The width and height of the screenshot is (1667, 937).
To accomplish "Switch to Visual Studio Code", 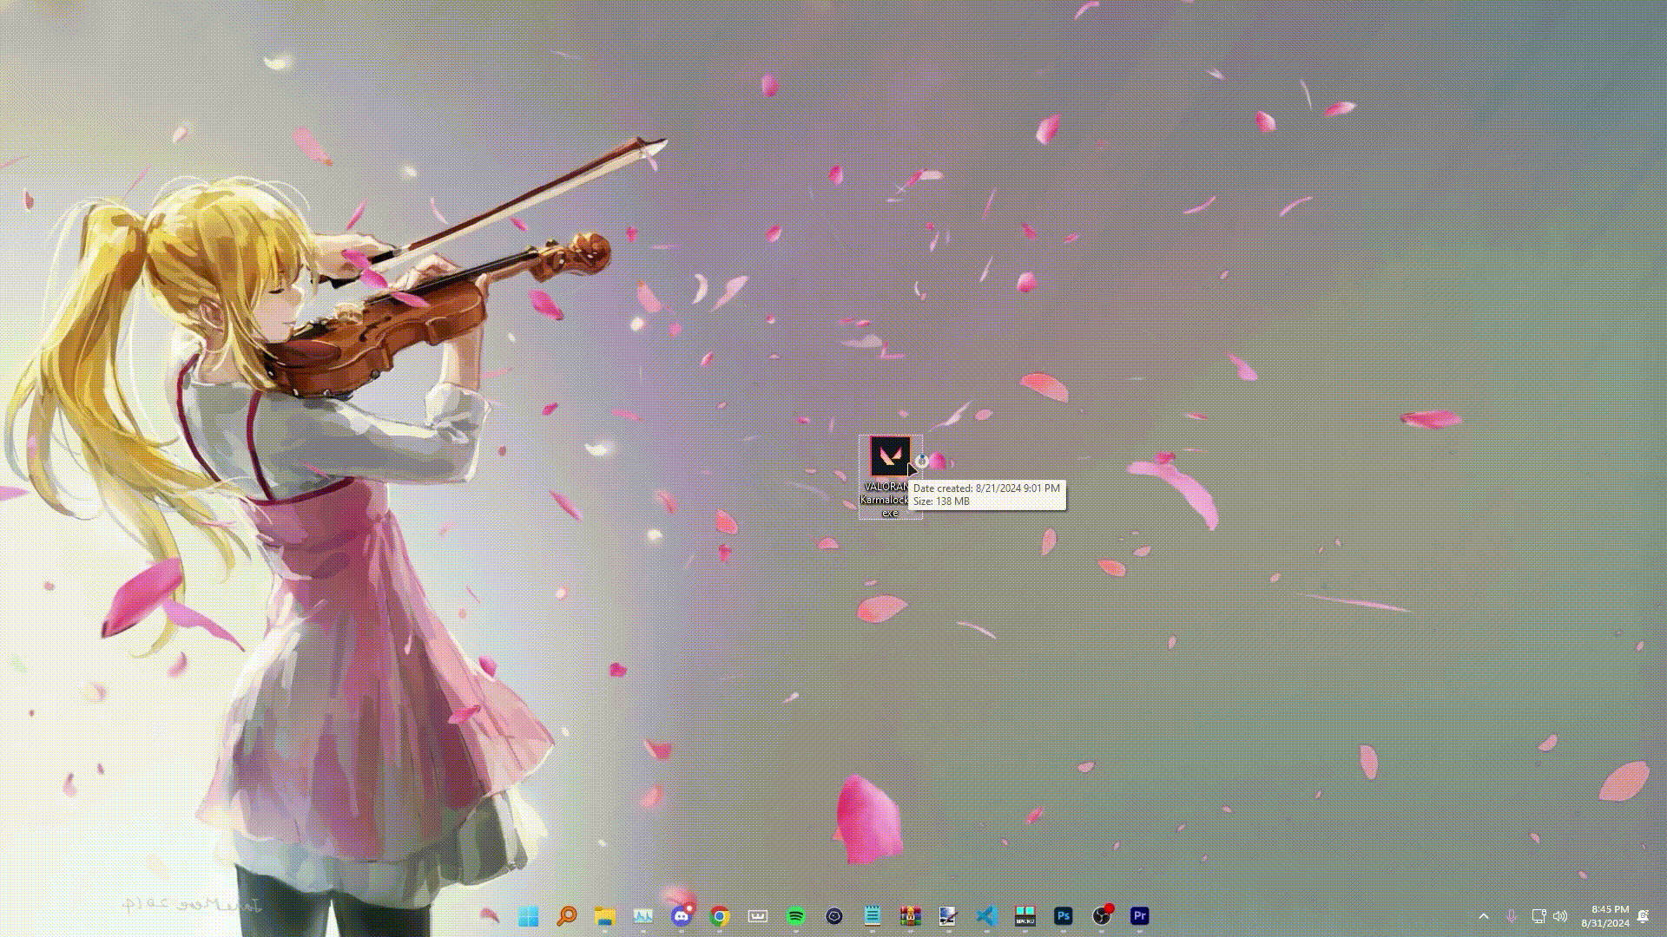I will coord(986,916).
